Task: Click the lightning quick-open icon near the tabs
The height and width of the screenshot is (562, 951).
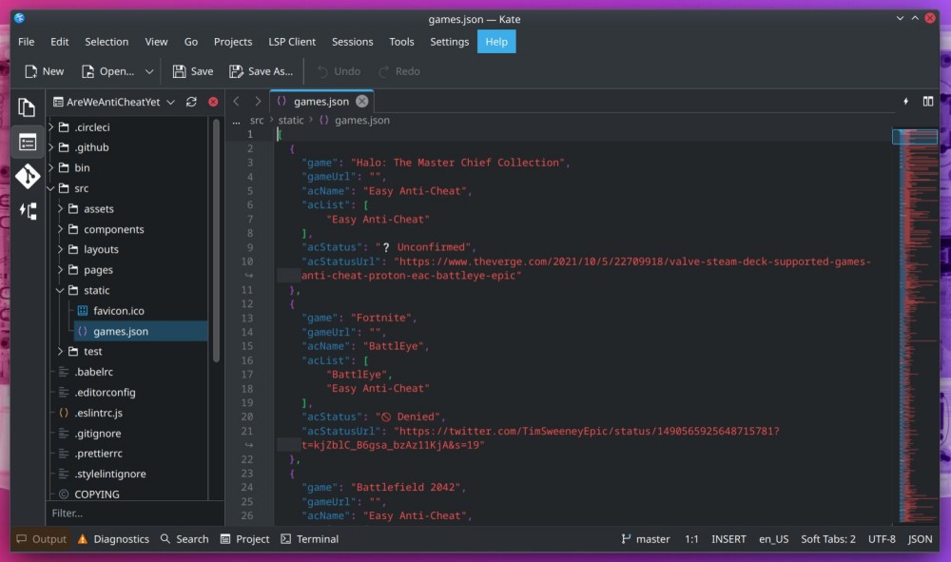Action: click(x=905, y=101)
